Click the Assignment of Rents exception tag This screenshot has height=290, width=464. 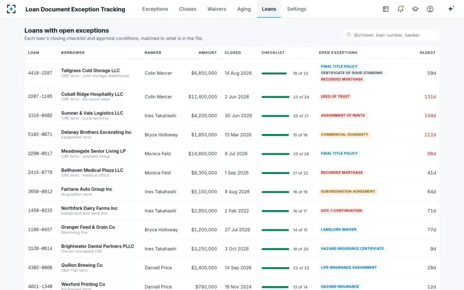[343, 116]
